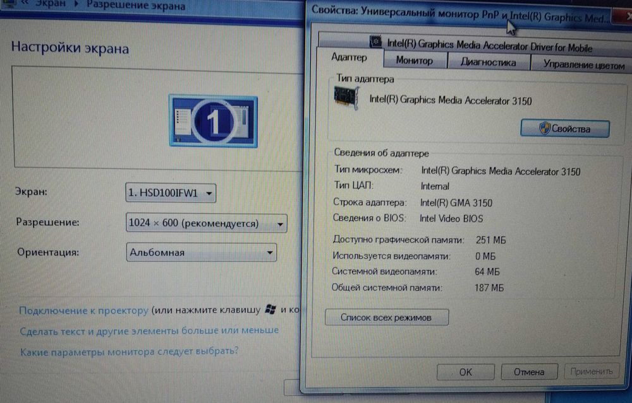Switch to Управление цветом tab
The image size is (632, 403).
click(583, 64)
